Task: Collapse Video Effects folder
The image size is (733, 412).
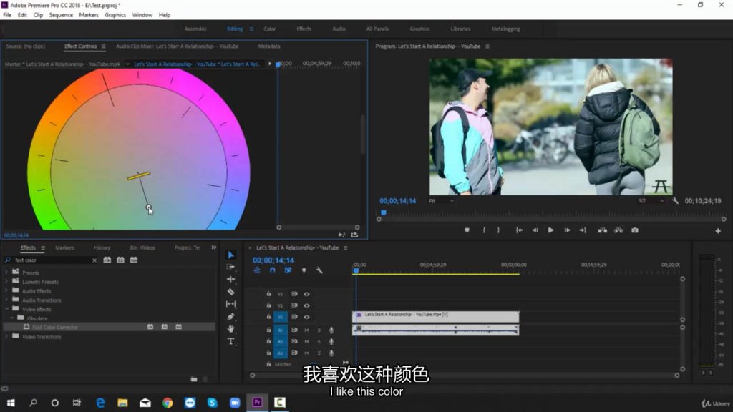Action: (x=6, y=309)
